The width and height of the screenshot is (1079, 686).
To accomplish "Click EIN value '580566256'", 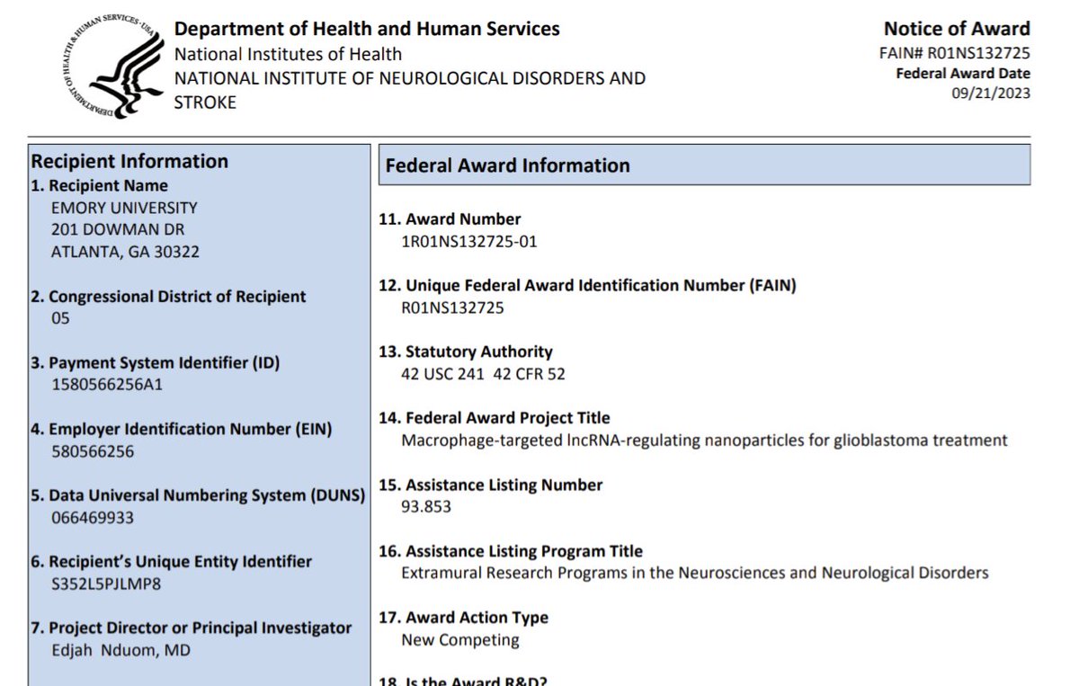I will [x=93, y=451].
